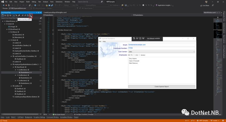
Task: Collapse the employeeTypeRadioButtons [ListBox] node arrow
Action: 11,65
